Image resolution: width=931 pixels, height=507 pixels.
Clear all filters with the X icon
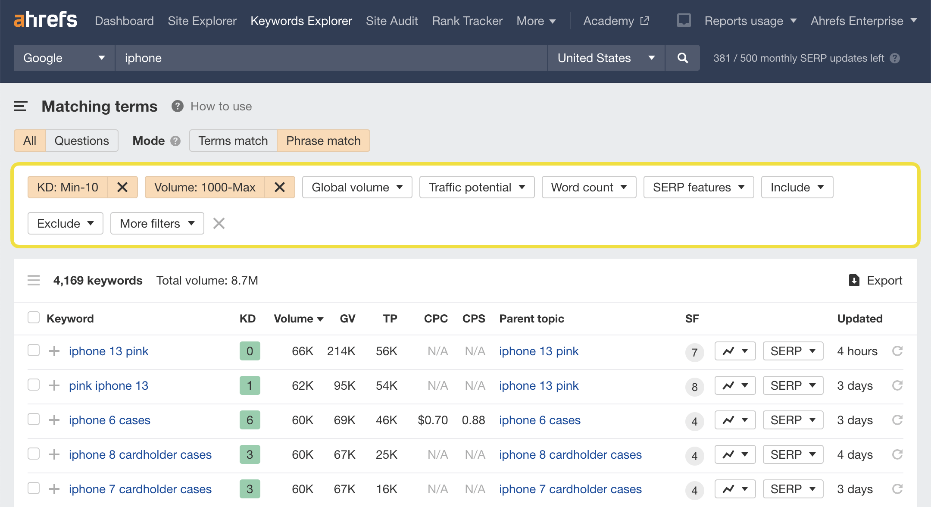(219, 223)
